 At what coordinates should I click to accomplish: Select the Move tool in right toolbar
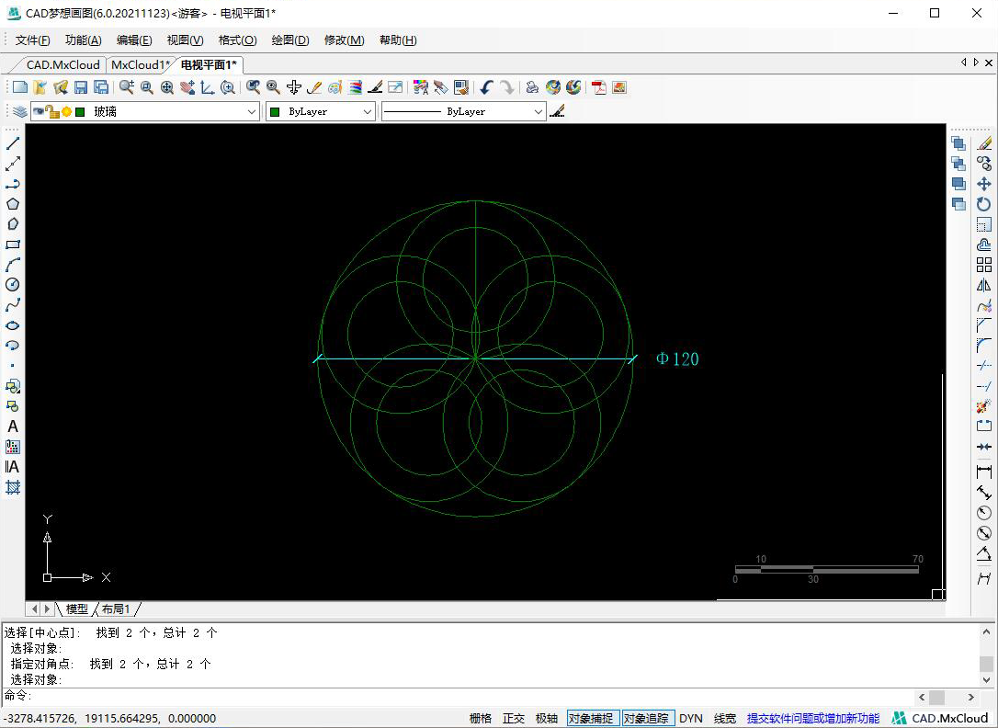(x=984, y=184)
